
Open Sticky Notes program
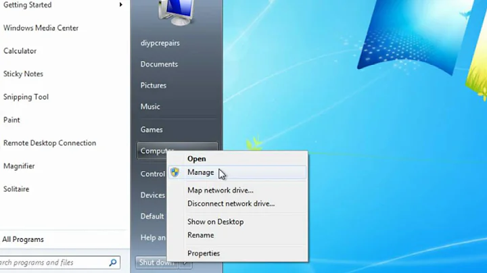pos(23,74)
